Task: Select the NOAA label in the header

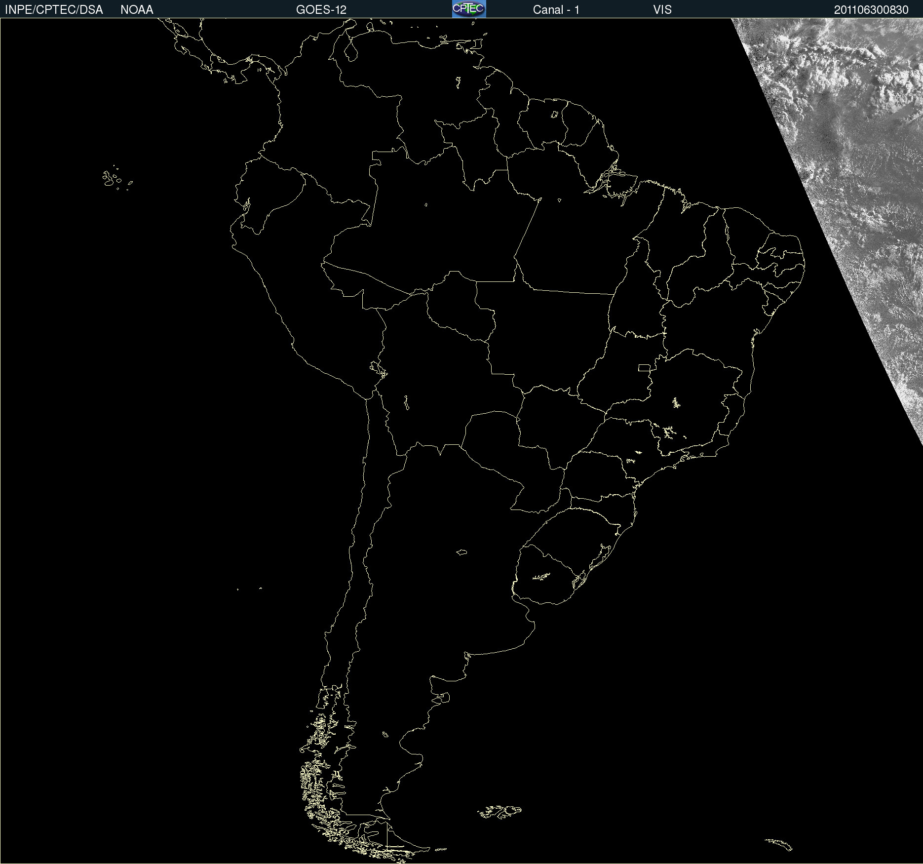Action: click(x=137, y=10)
